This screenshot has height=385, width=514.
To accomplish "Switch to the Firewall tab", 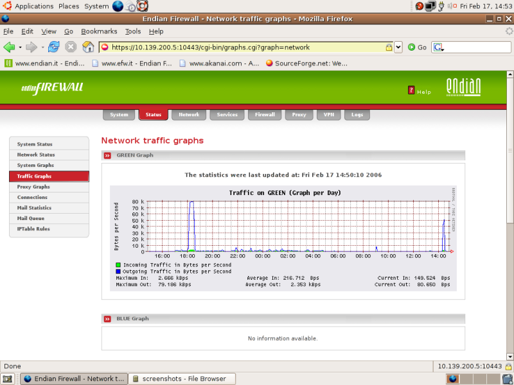I will click(x=265, y=115).
